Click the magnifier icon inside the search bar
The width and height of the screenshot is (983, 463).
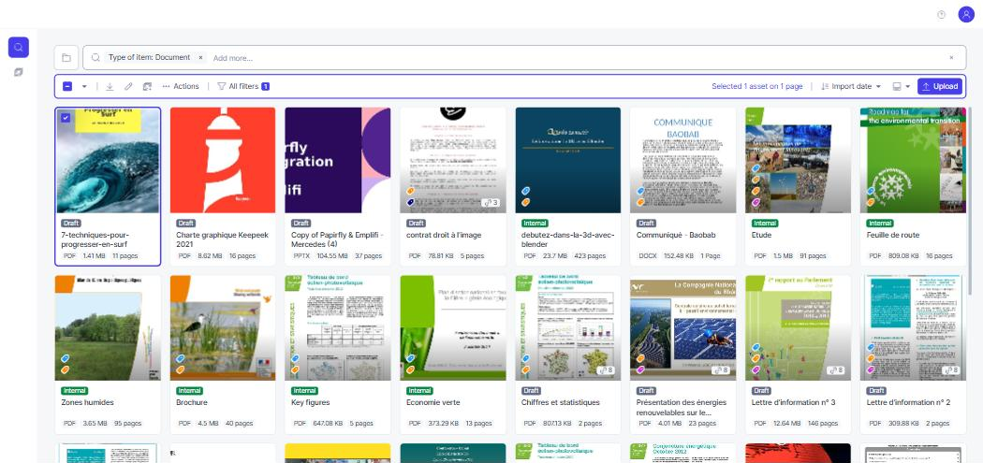click(95, 58)
